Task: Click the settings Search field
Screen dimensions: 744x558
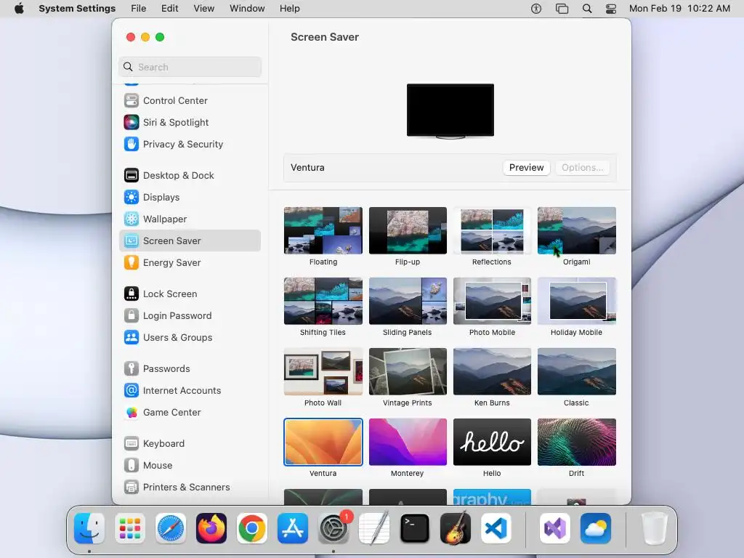Action: pyautogui.click(x=190, y=67)
